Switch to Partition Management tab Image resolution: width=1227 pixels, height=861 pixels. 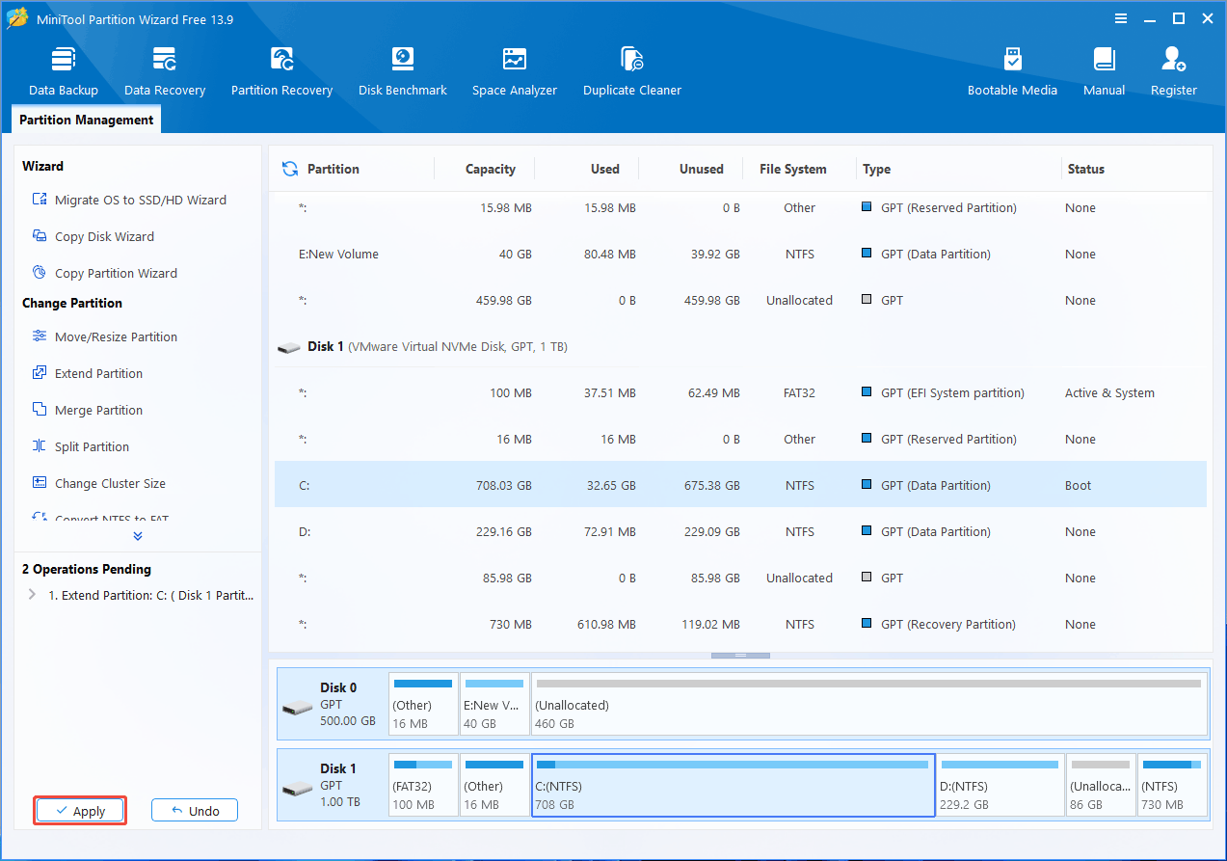(x=87, y=120)
